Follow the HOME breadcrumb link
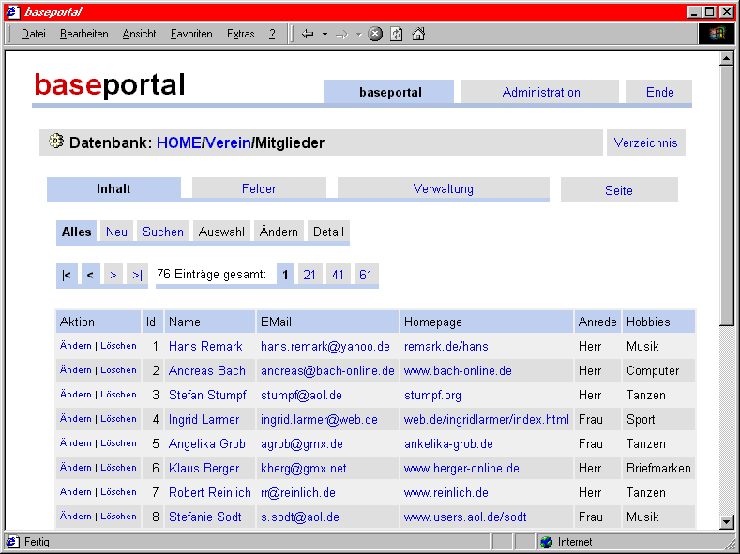The height and width of the screenshot is (554, 740). coord(179,142)
